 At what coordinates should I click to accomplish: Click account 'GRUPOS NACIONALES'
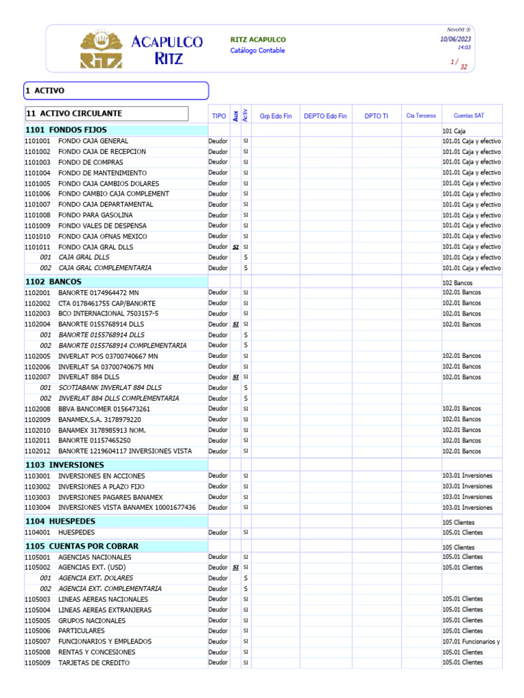[x=92, y=621]
